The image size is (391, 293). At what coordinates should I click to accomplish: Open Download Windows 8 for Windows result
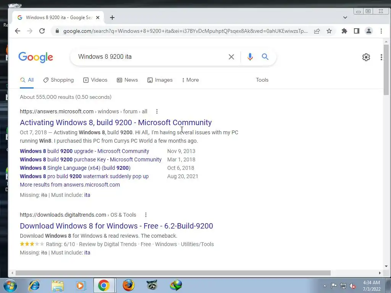pyautogui.click(x=116, y=226)
